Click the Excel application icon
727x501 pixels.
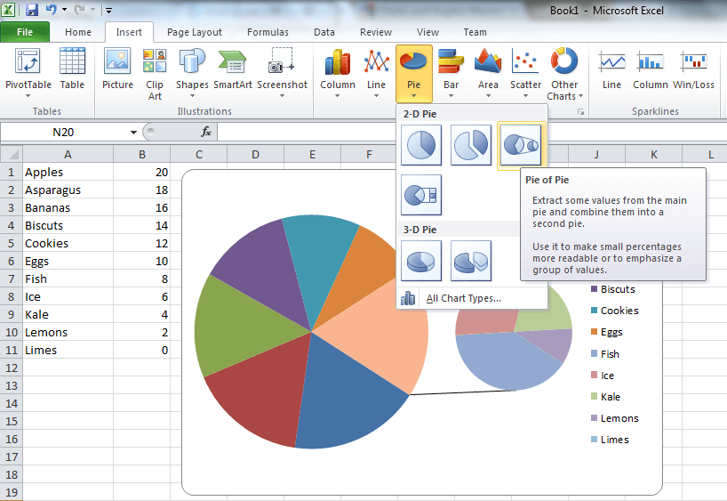8,9
